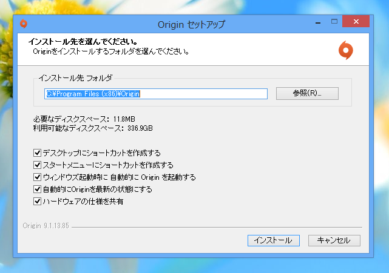Click the Origin セットアップ window title

(x=191, y=24)
